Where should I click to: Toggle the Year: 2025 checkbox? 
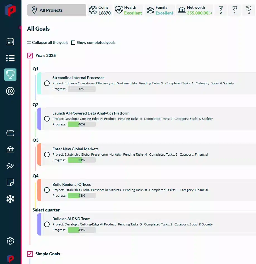(x=30, y=56)
